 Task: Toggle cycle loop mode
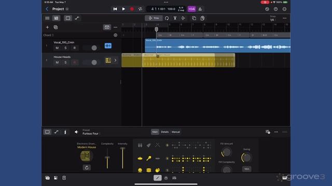[x=140, y=9]
